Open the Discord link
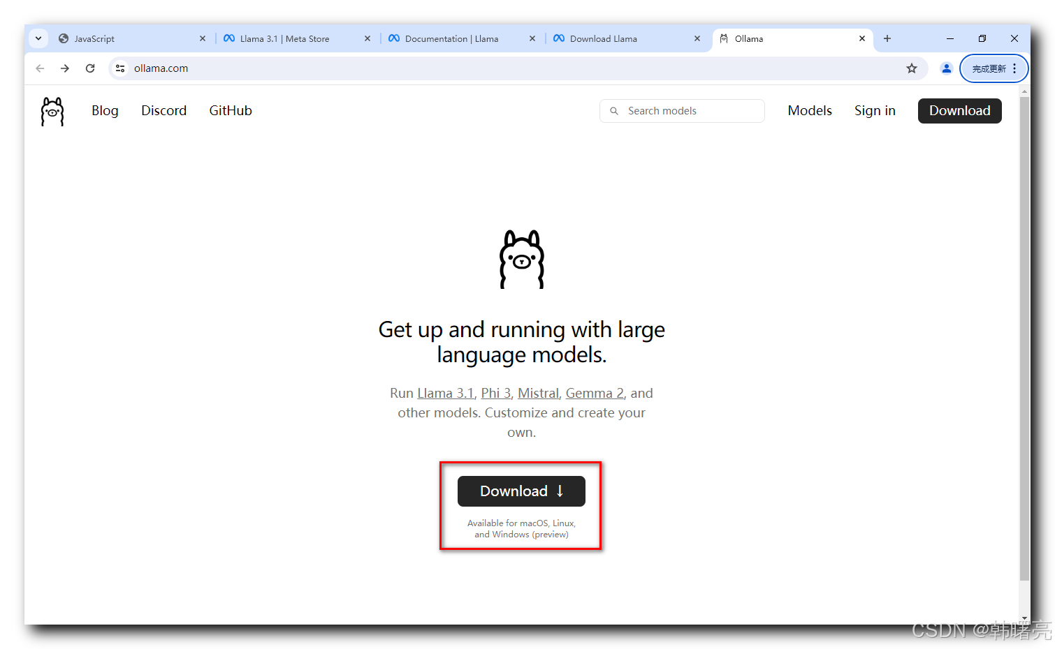Image resolution: width=1055 pixels, height=649 pixels. click(x=164, y=110)
